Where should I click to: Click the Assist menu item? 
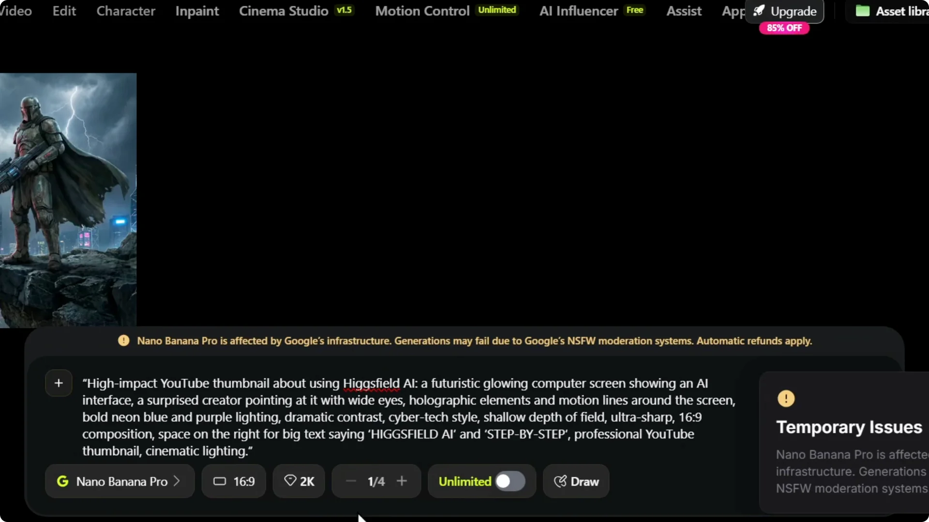[x=684, y=11]
